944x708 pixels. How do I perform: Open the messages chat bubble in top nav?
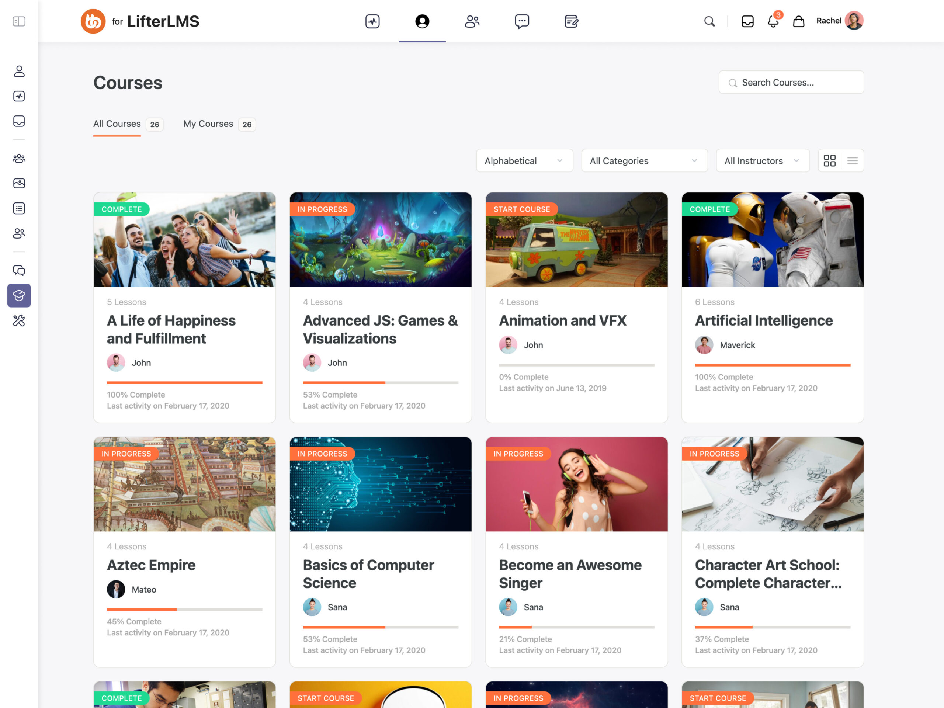[521, 21]
